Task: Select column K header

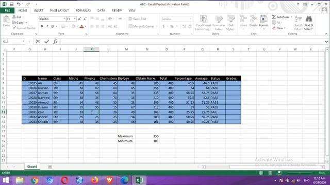Action: pyautogui.click(x=91, y=49)
